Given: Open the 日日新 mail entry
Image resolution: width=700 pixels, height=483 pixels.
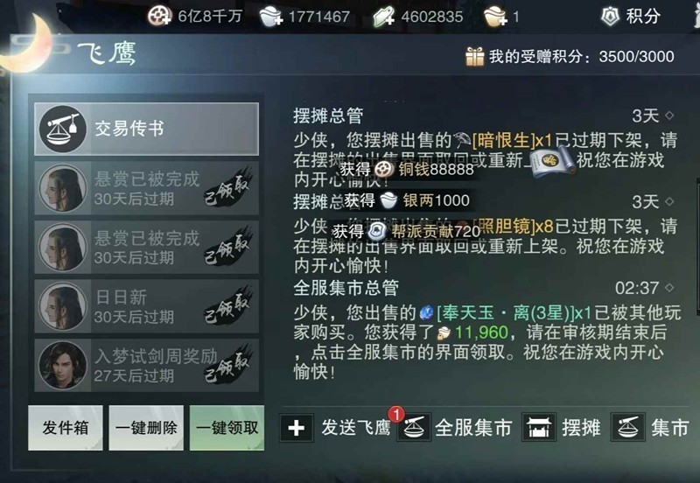Looking at the screenshot, I should tap(146, 306).
